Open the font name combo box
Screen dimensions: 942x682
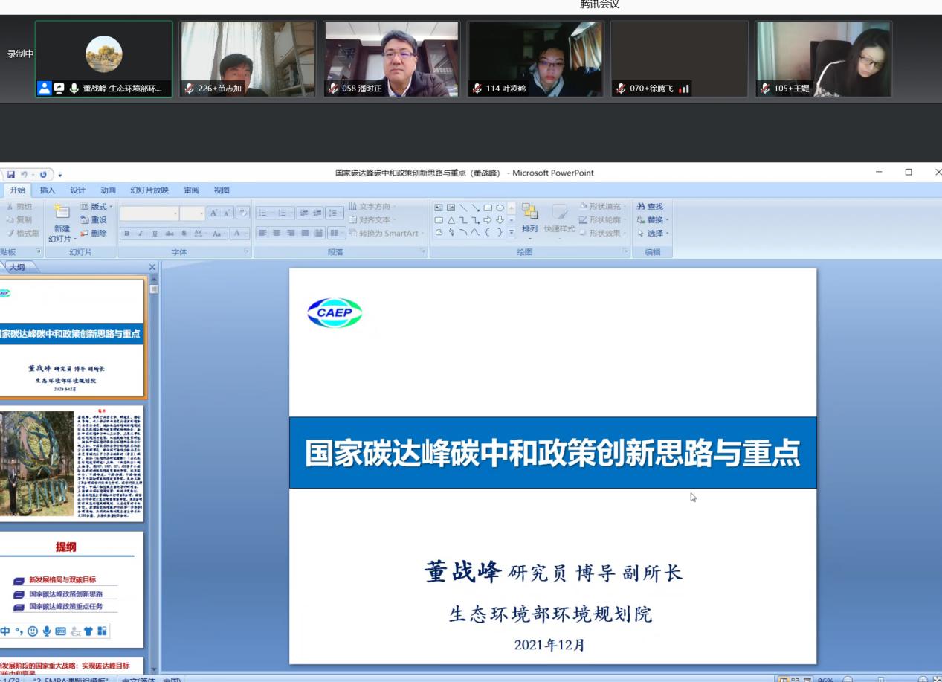[x=149, y=213]
